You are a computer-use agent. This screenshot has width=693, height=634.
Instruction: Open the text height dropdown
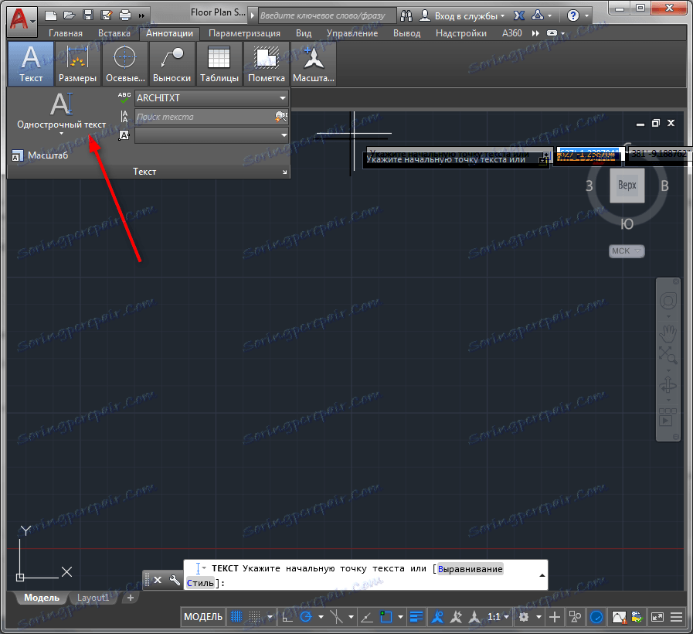click(212, 135)
